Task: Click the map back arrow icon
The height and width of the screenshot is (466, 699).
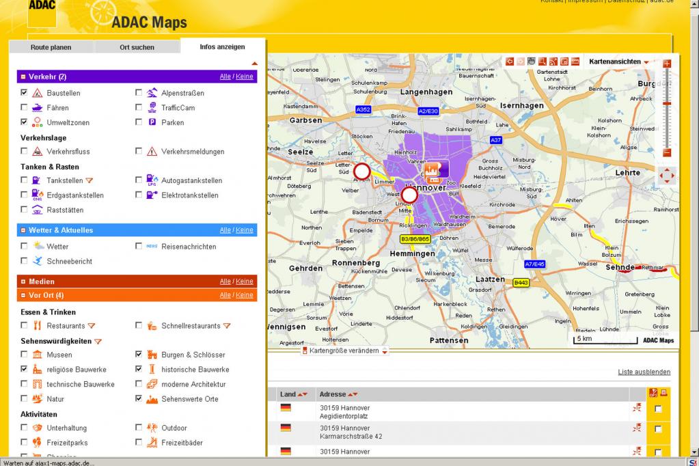Action: [x=510, y=61]
